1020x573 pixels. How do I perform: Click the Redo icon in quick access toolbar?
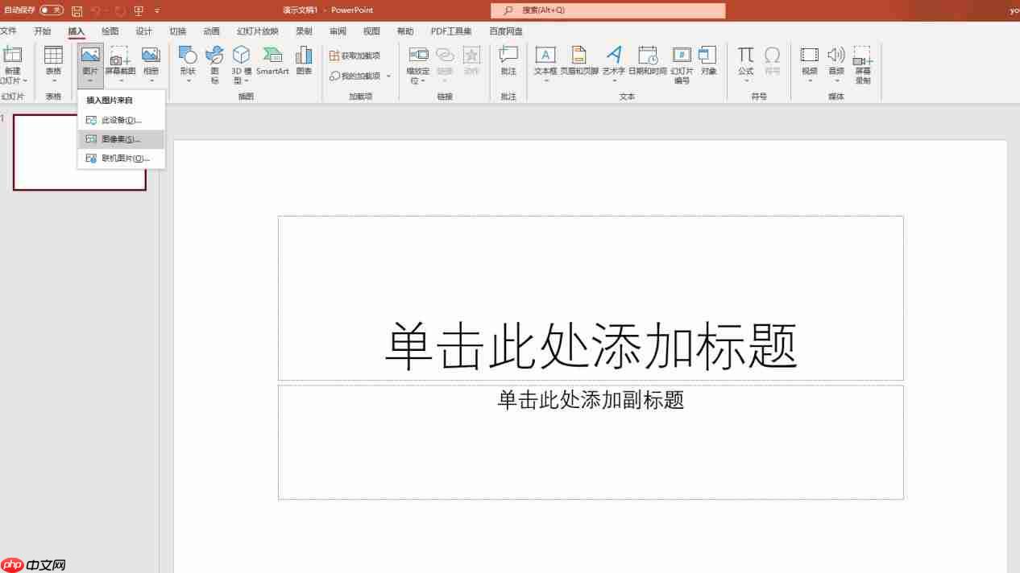pos(120,10)
